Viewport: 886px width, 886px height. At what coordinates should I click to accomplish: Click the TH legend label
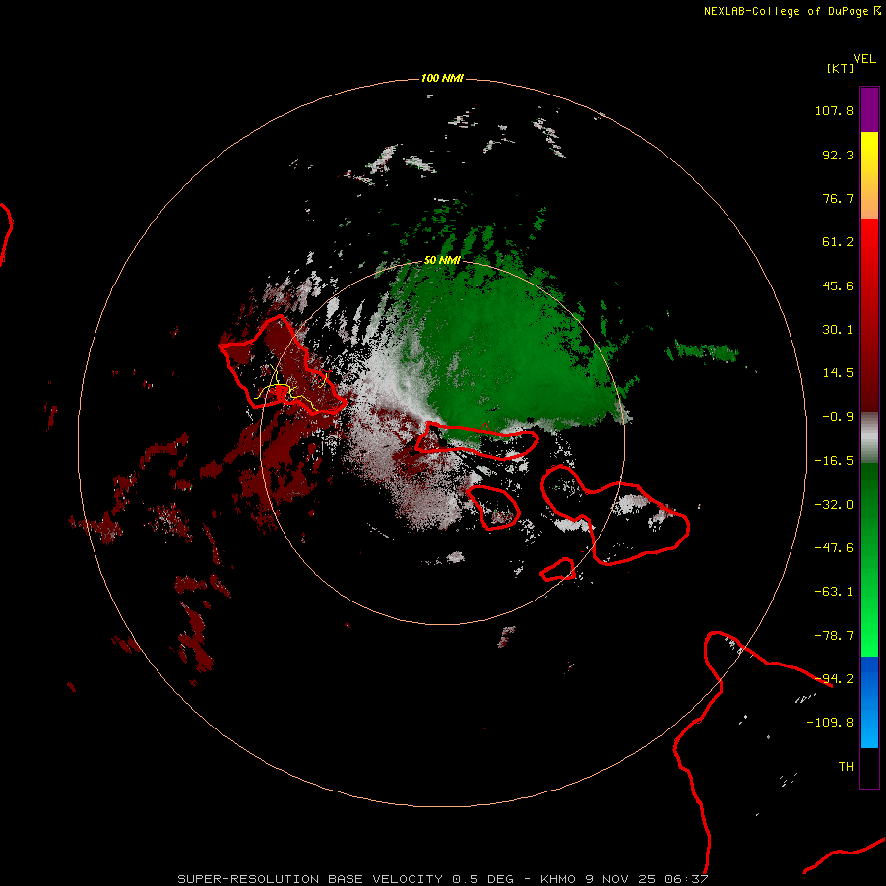click(x=846, y=767)
